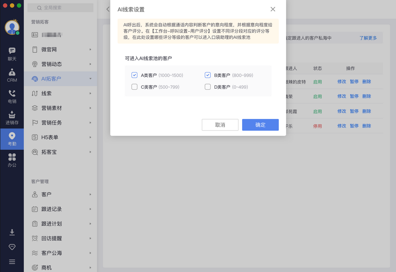
Task: Open the 进销存 inventory icon
Action: tap(12, 118)
